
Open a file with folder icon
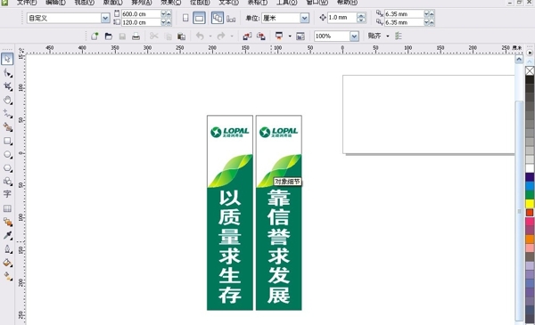(x=109, y=37)
